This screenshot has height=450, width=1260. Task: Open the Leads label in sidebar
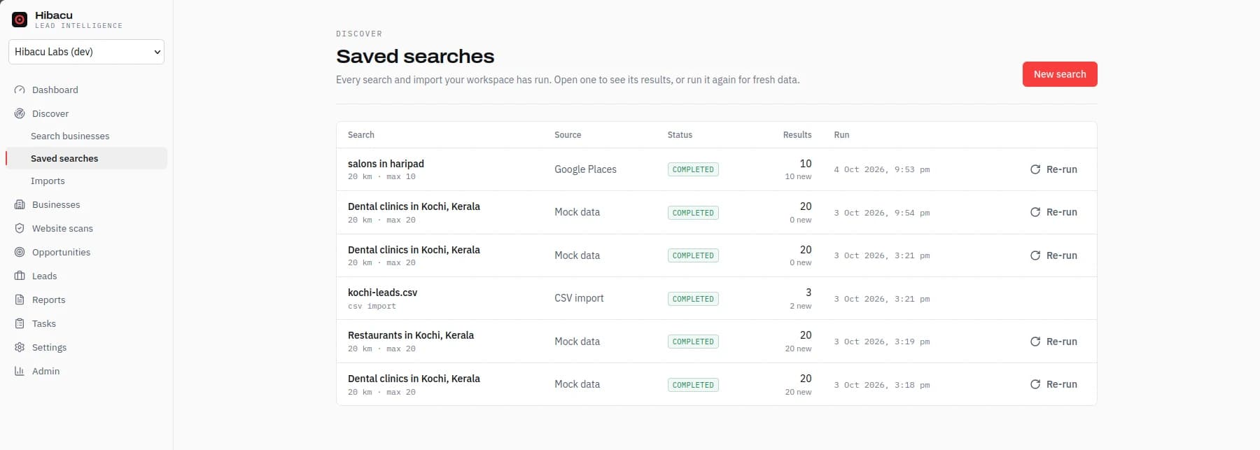(45, 276)
